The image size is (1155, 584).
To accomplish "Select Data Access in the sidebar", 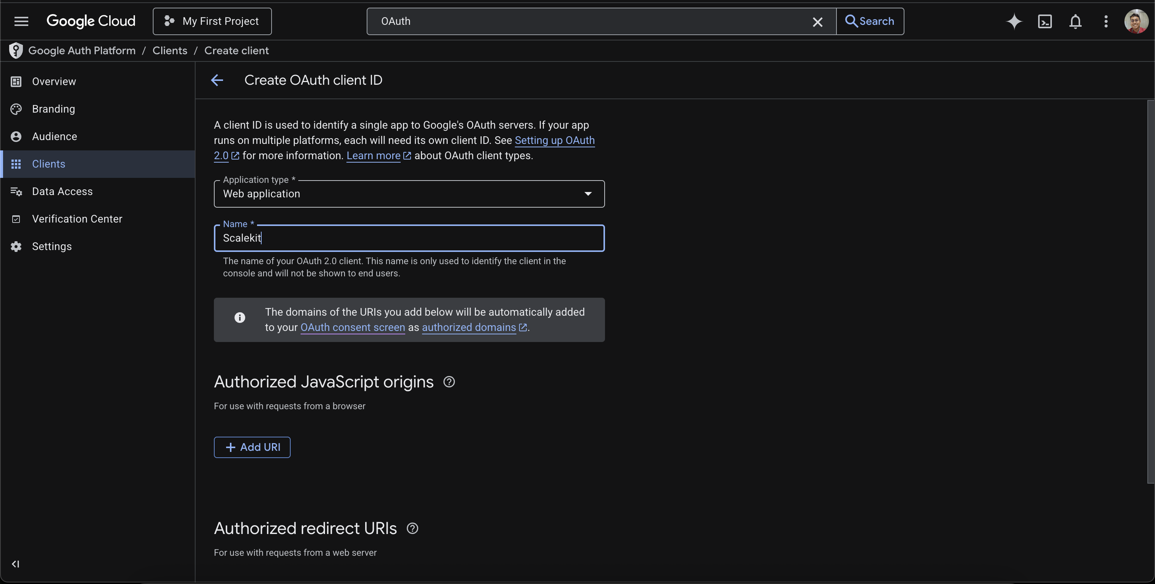I will pyautogui.click(x=63, y=191).
